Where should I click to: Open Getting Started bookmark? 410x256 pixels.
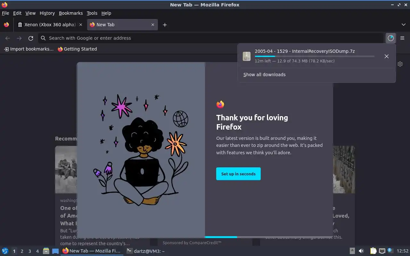point(77,49)
